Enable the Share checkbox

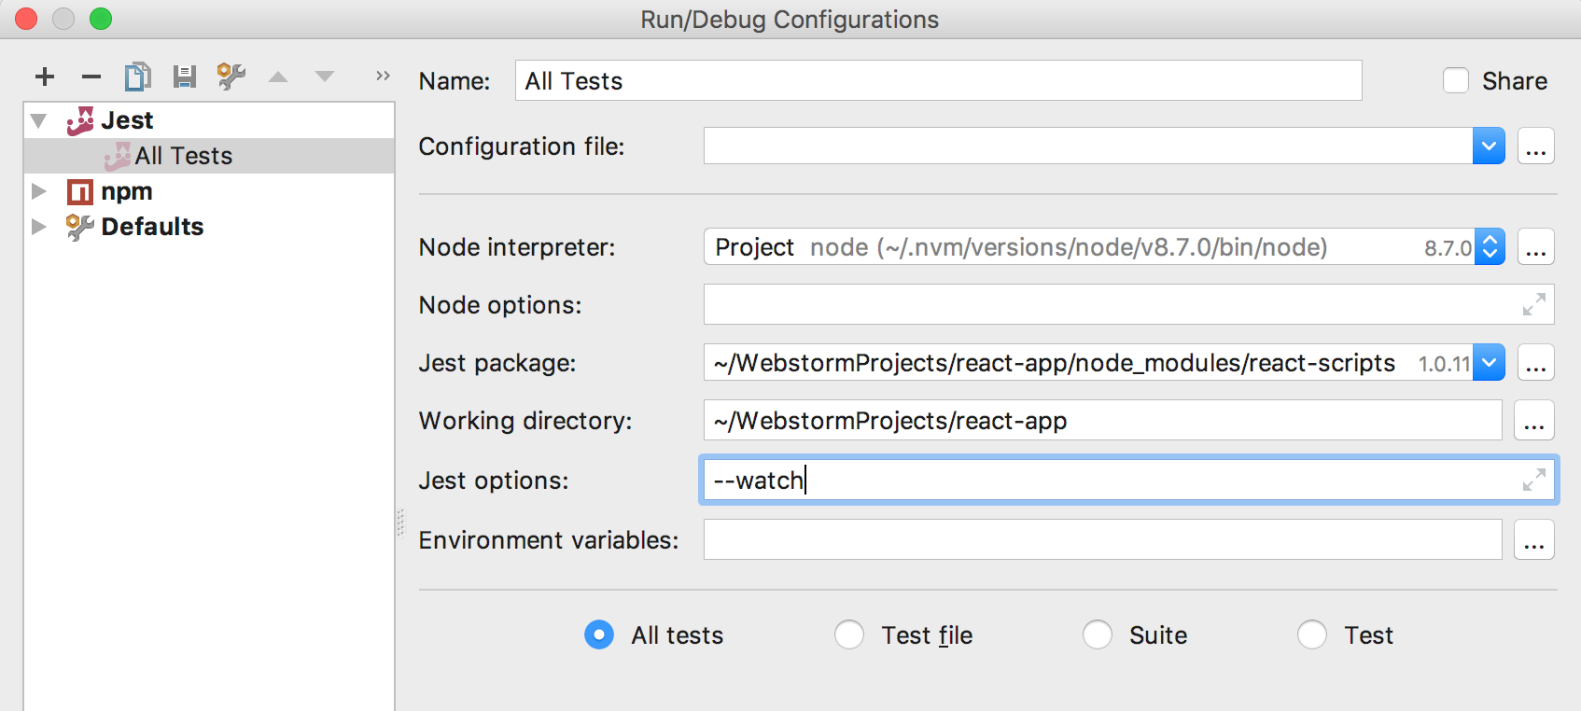(x=1456, y=81)
